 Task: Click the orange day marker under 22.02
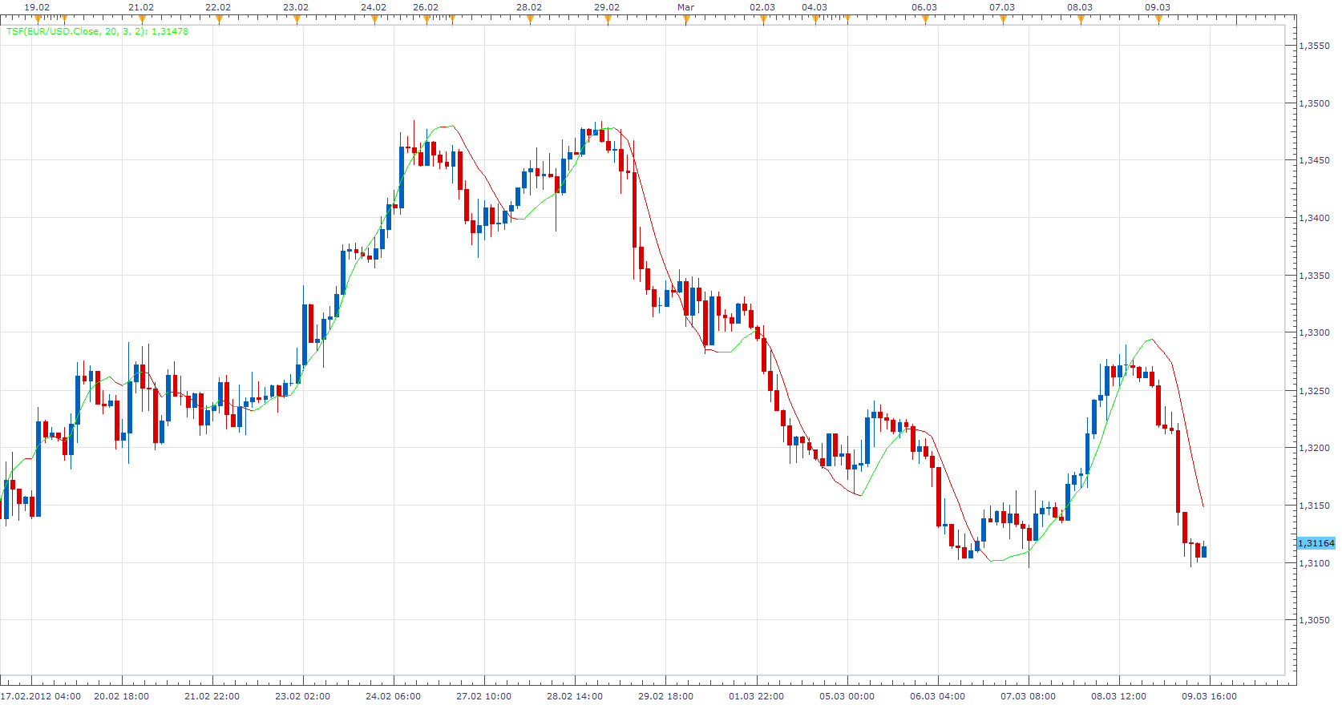(x=219, y=19)
